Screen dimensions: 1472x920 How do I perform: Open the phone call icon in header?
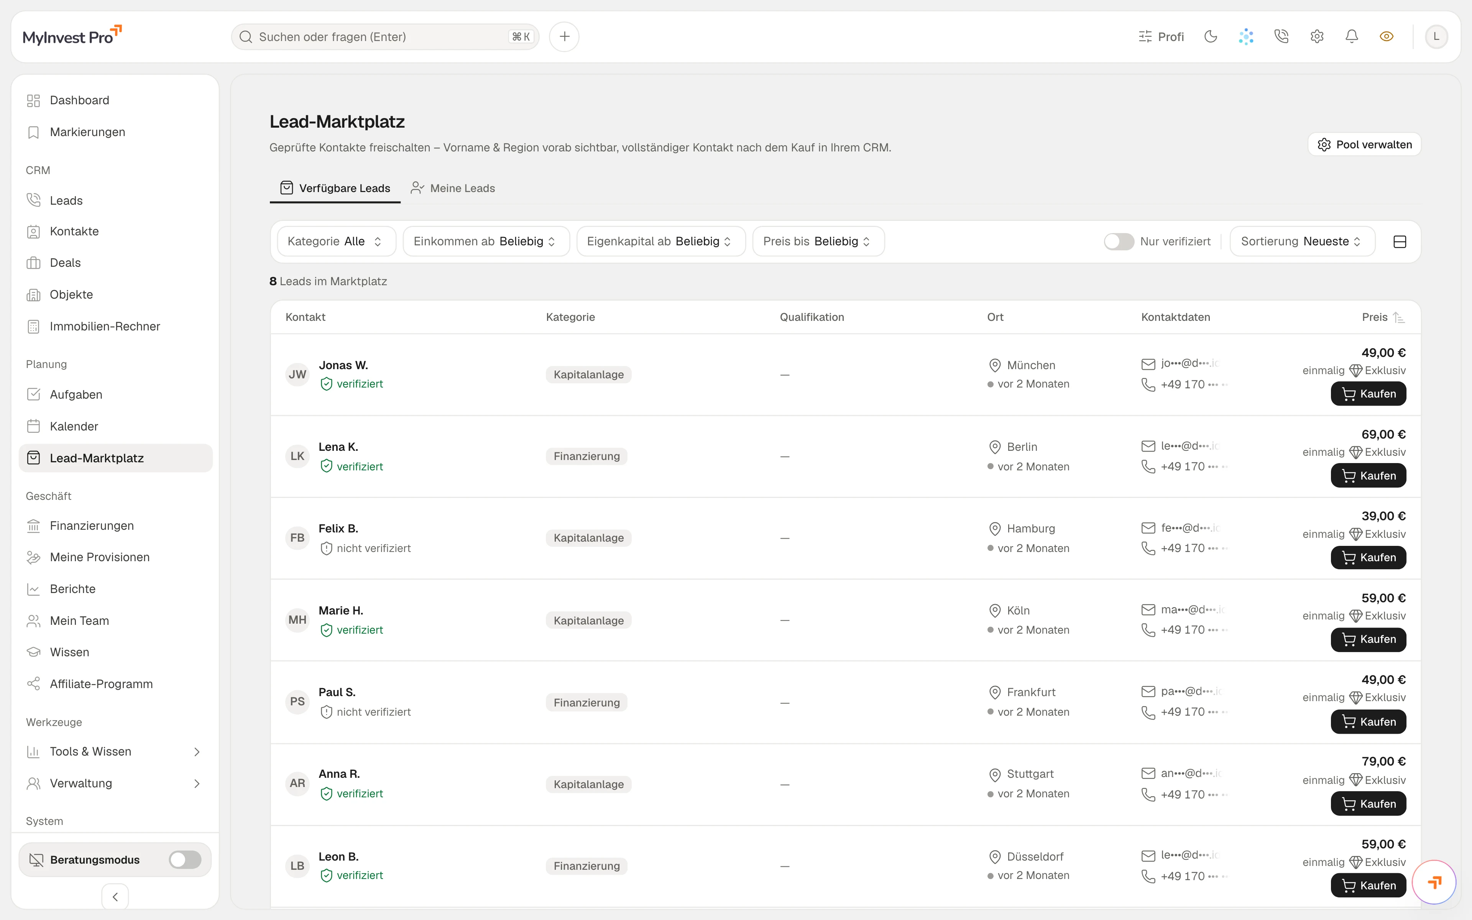[1281, 36]
